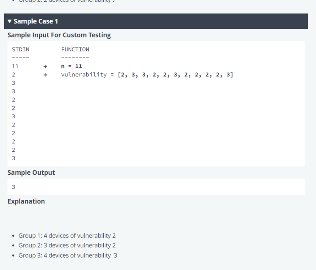
Task: Click the Explanation heading
Action: [26, 201]
